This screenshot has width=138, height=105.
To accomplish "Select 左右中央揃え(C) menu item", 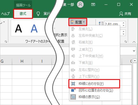I will point(95,36).
